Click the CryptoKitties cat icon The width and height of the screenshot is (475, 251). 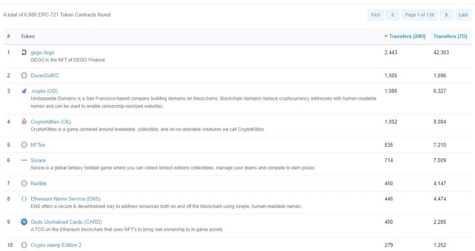pos(24,122)
